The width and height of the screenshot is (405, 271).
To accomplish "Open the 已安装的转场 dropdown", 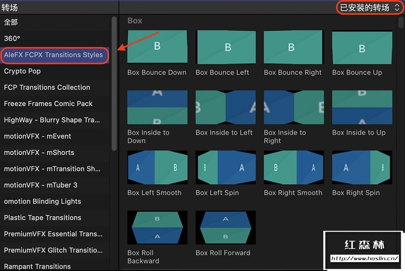I will (370, 7).
